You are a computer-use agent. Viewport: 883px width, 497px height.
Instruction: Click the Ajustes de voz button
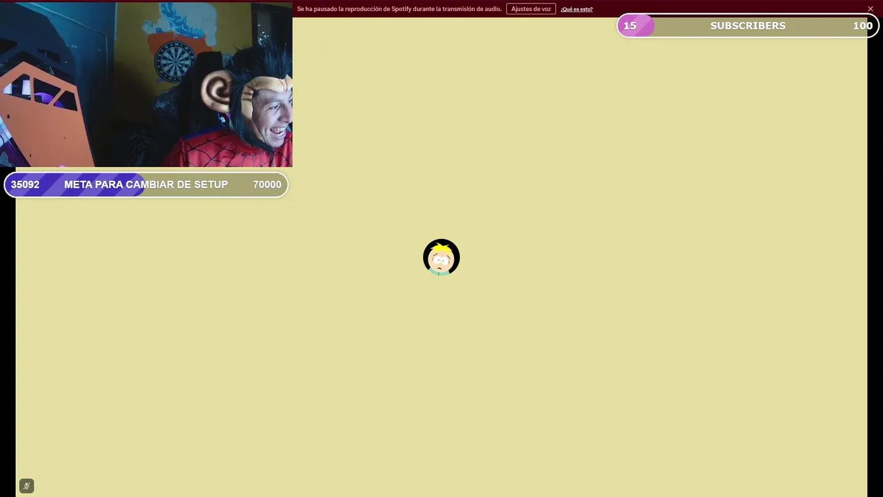530,9
